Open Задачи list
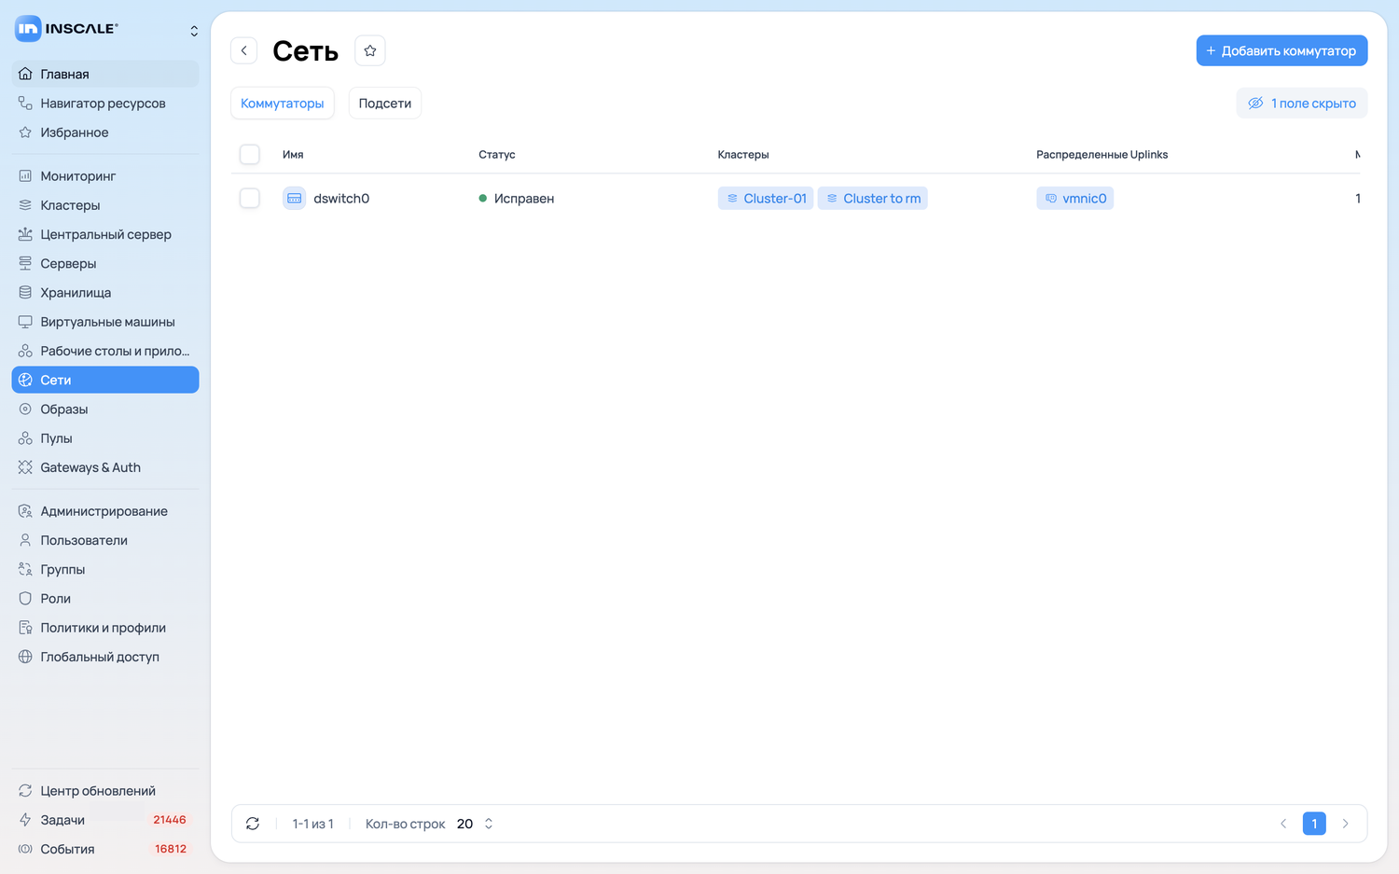This screenshot has width=1399, height=874. (x=105, y=820)
